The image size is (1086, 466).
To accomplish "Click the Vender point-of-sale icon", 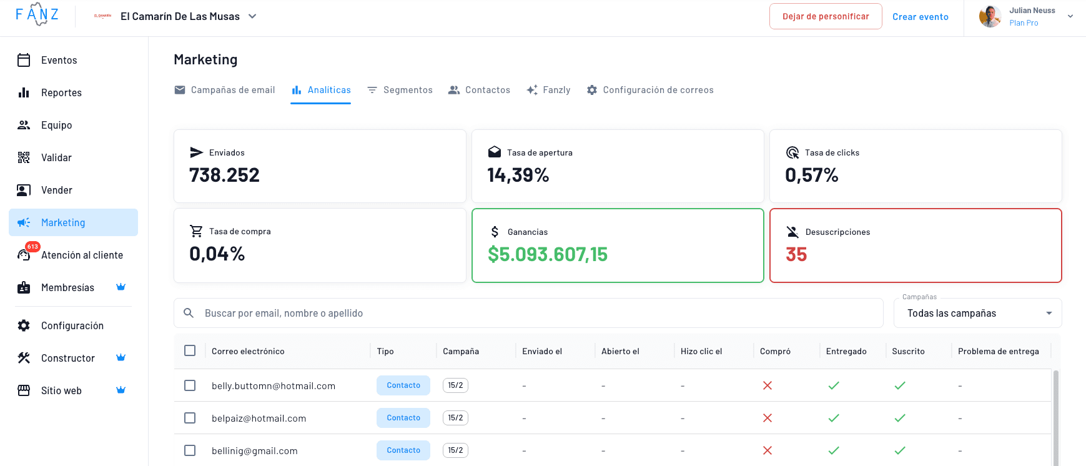I will click(24, 190).
